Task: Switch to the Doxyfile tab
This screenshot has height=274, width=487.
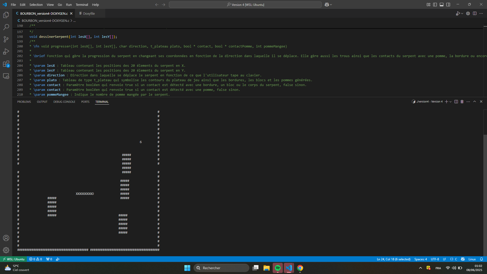Action: (89, 13)
